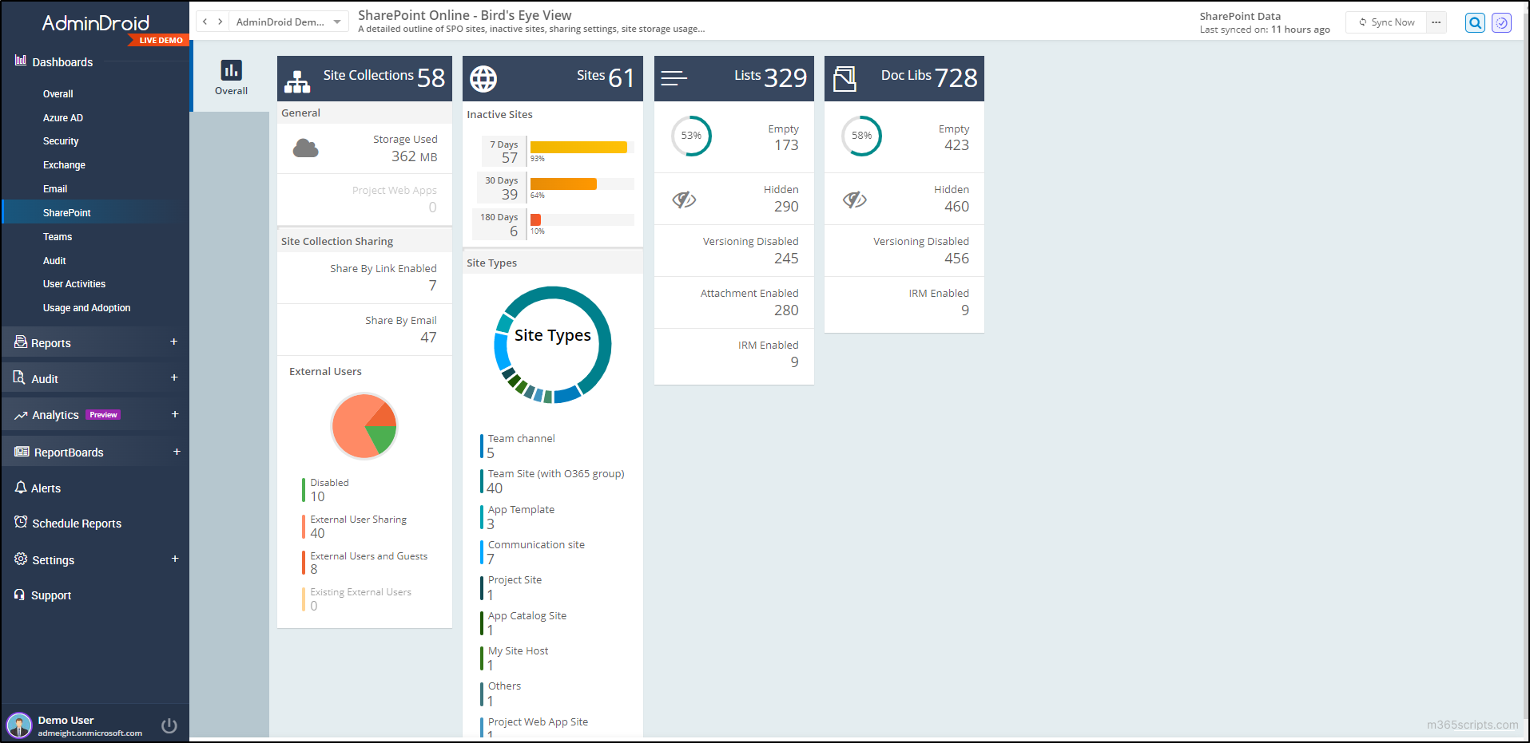The height and width of the screenshot is (743, 1530).
Task: Click the Sites globe icon
Action: [x=483, y=78]
